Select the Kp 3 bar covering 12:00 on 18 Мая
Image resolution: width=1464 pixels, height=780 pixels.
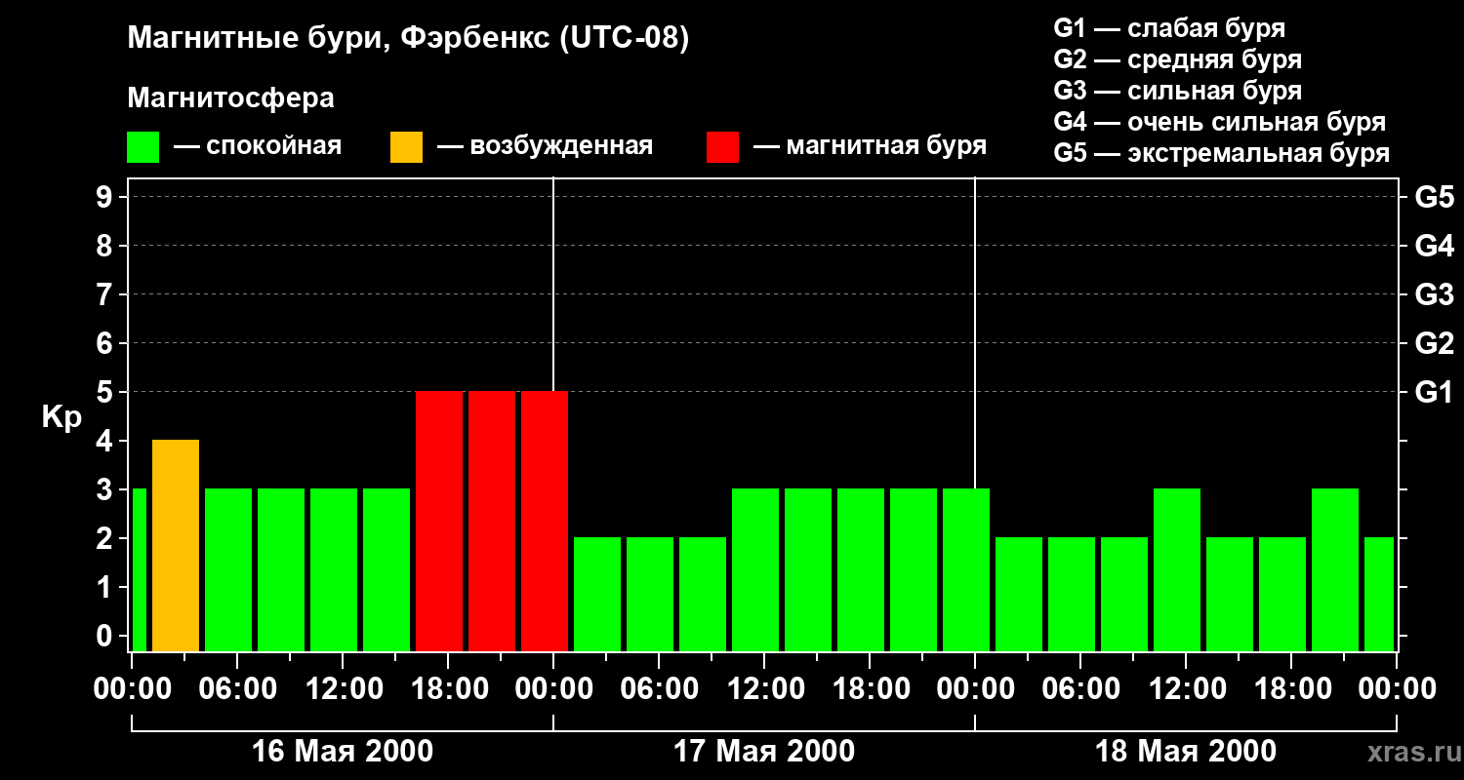[1177, 570]
